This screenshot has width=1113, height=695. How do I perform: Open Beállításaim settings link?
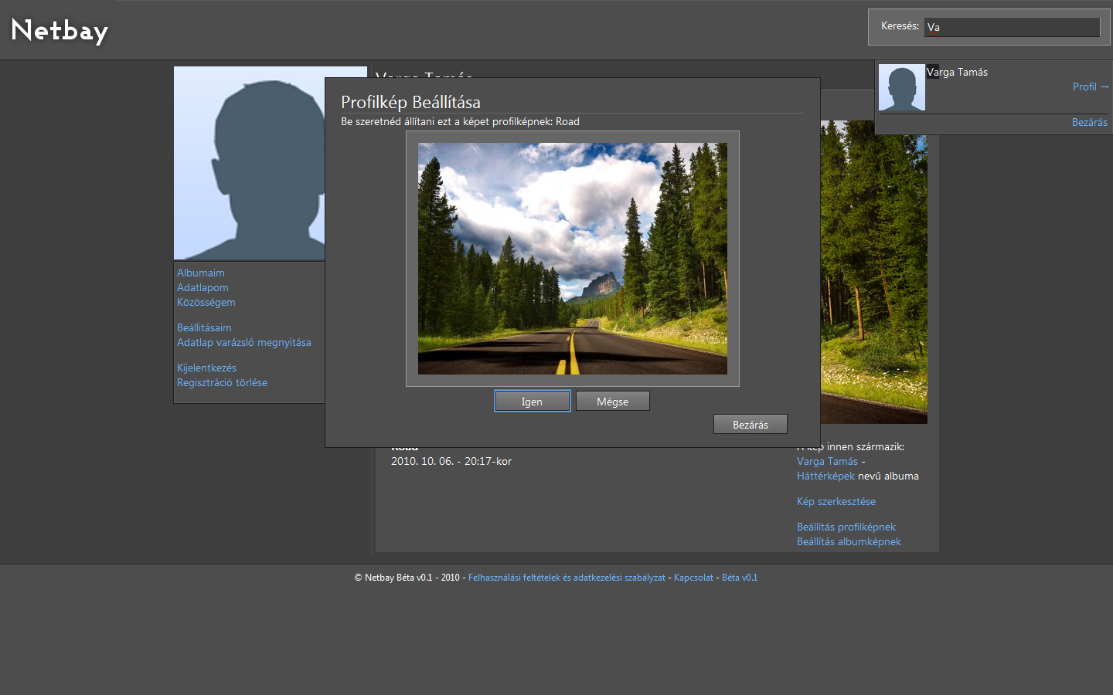pos(204,327)
